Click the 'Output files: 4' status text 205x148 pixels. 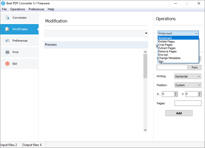(32, 145)
